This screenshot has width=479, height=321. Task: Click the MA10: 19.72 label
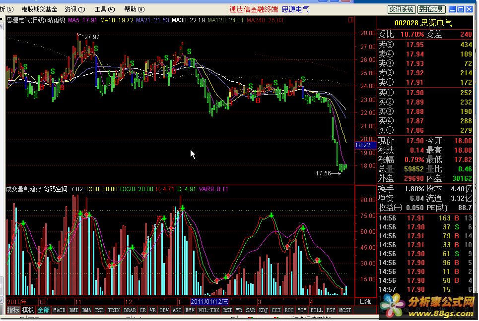point(117,20)
